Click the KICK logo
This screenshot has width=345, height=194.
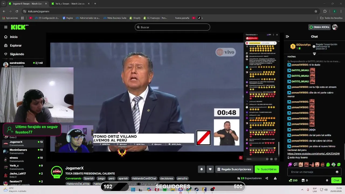[x=19, y=27]
